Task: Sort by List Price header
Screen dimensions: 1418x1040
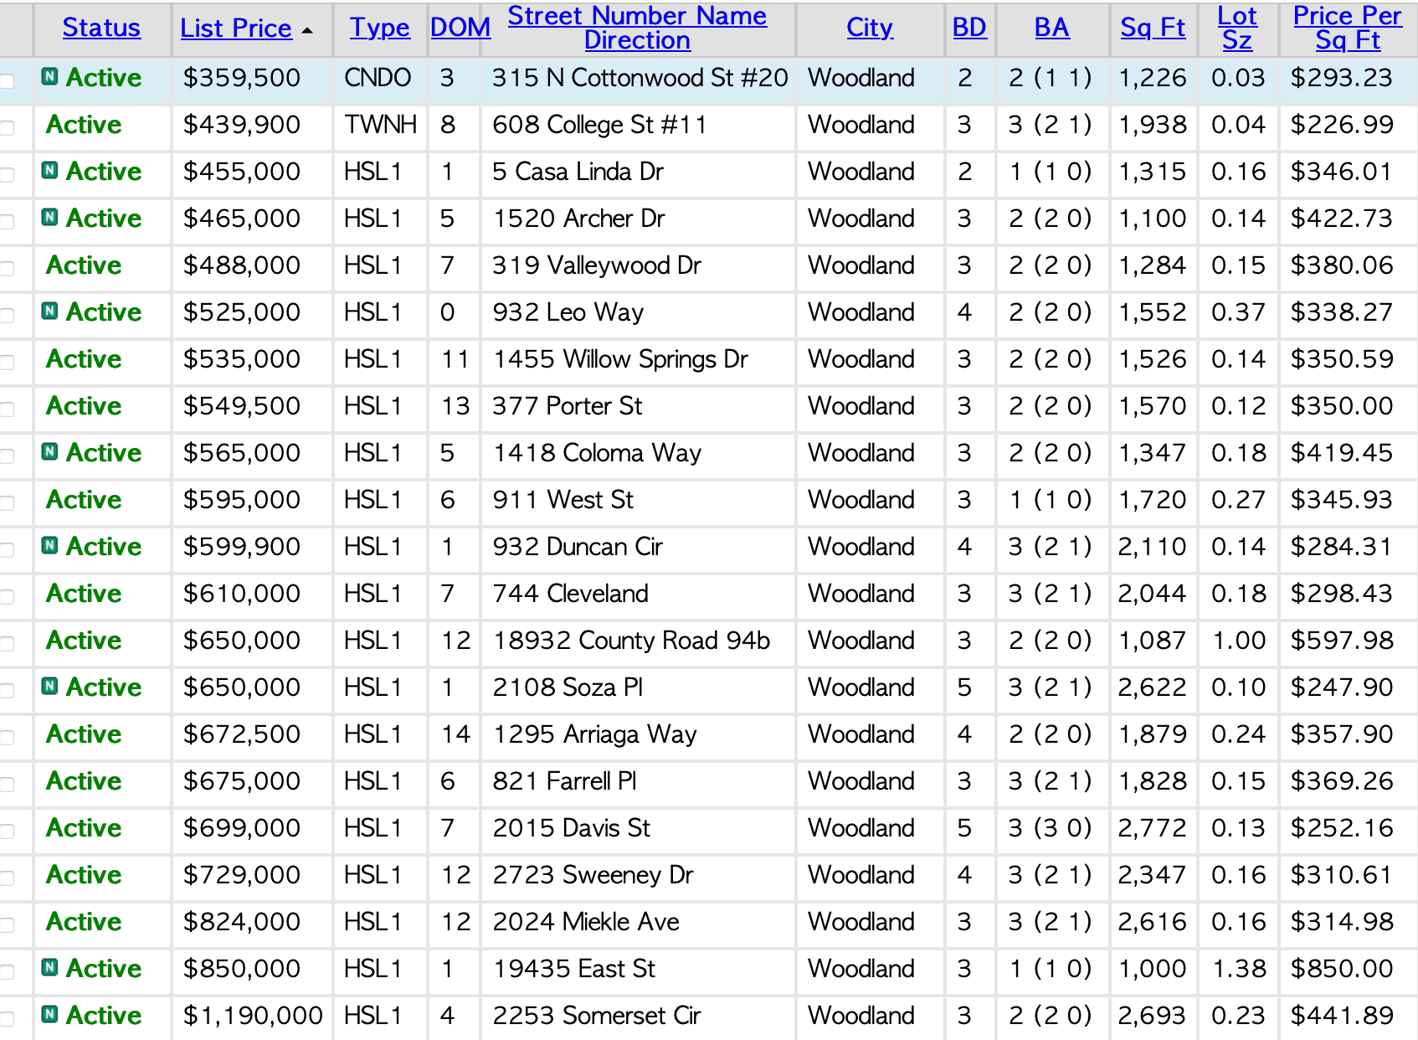Action: (236, 28)
